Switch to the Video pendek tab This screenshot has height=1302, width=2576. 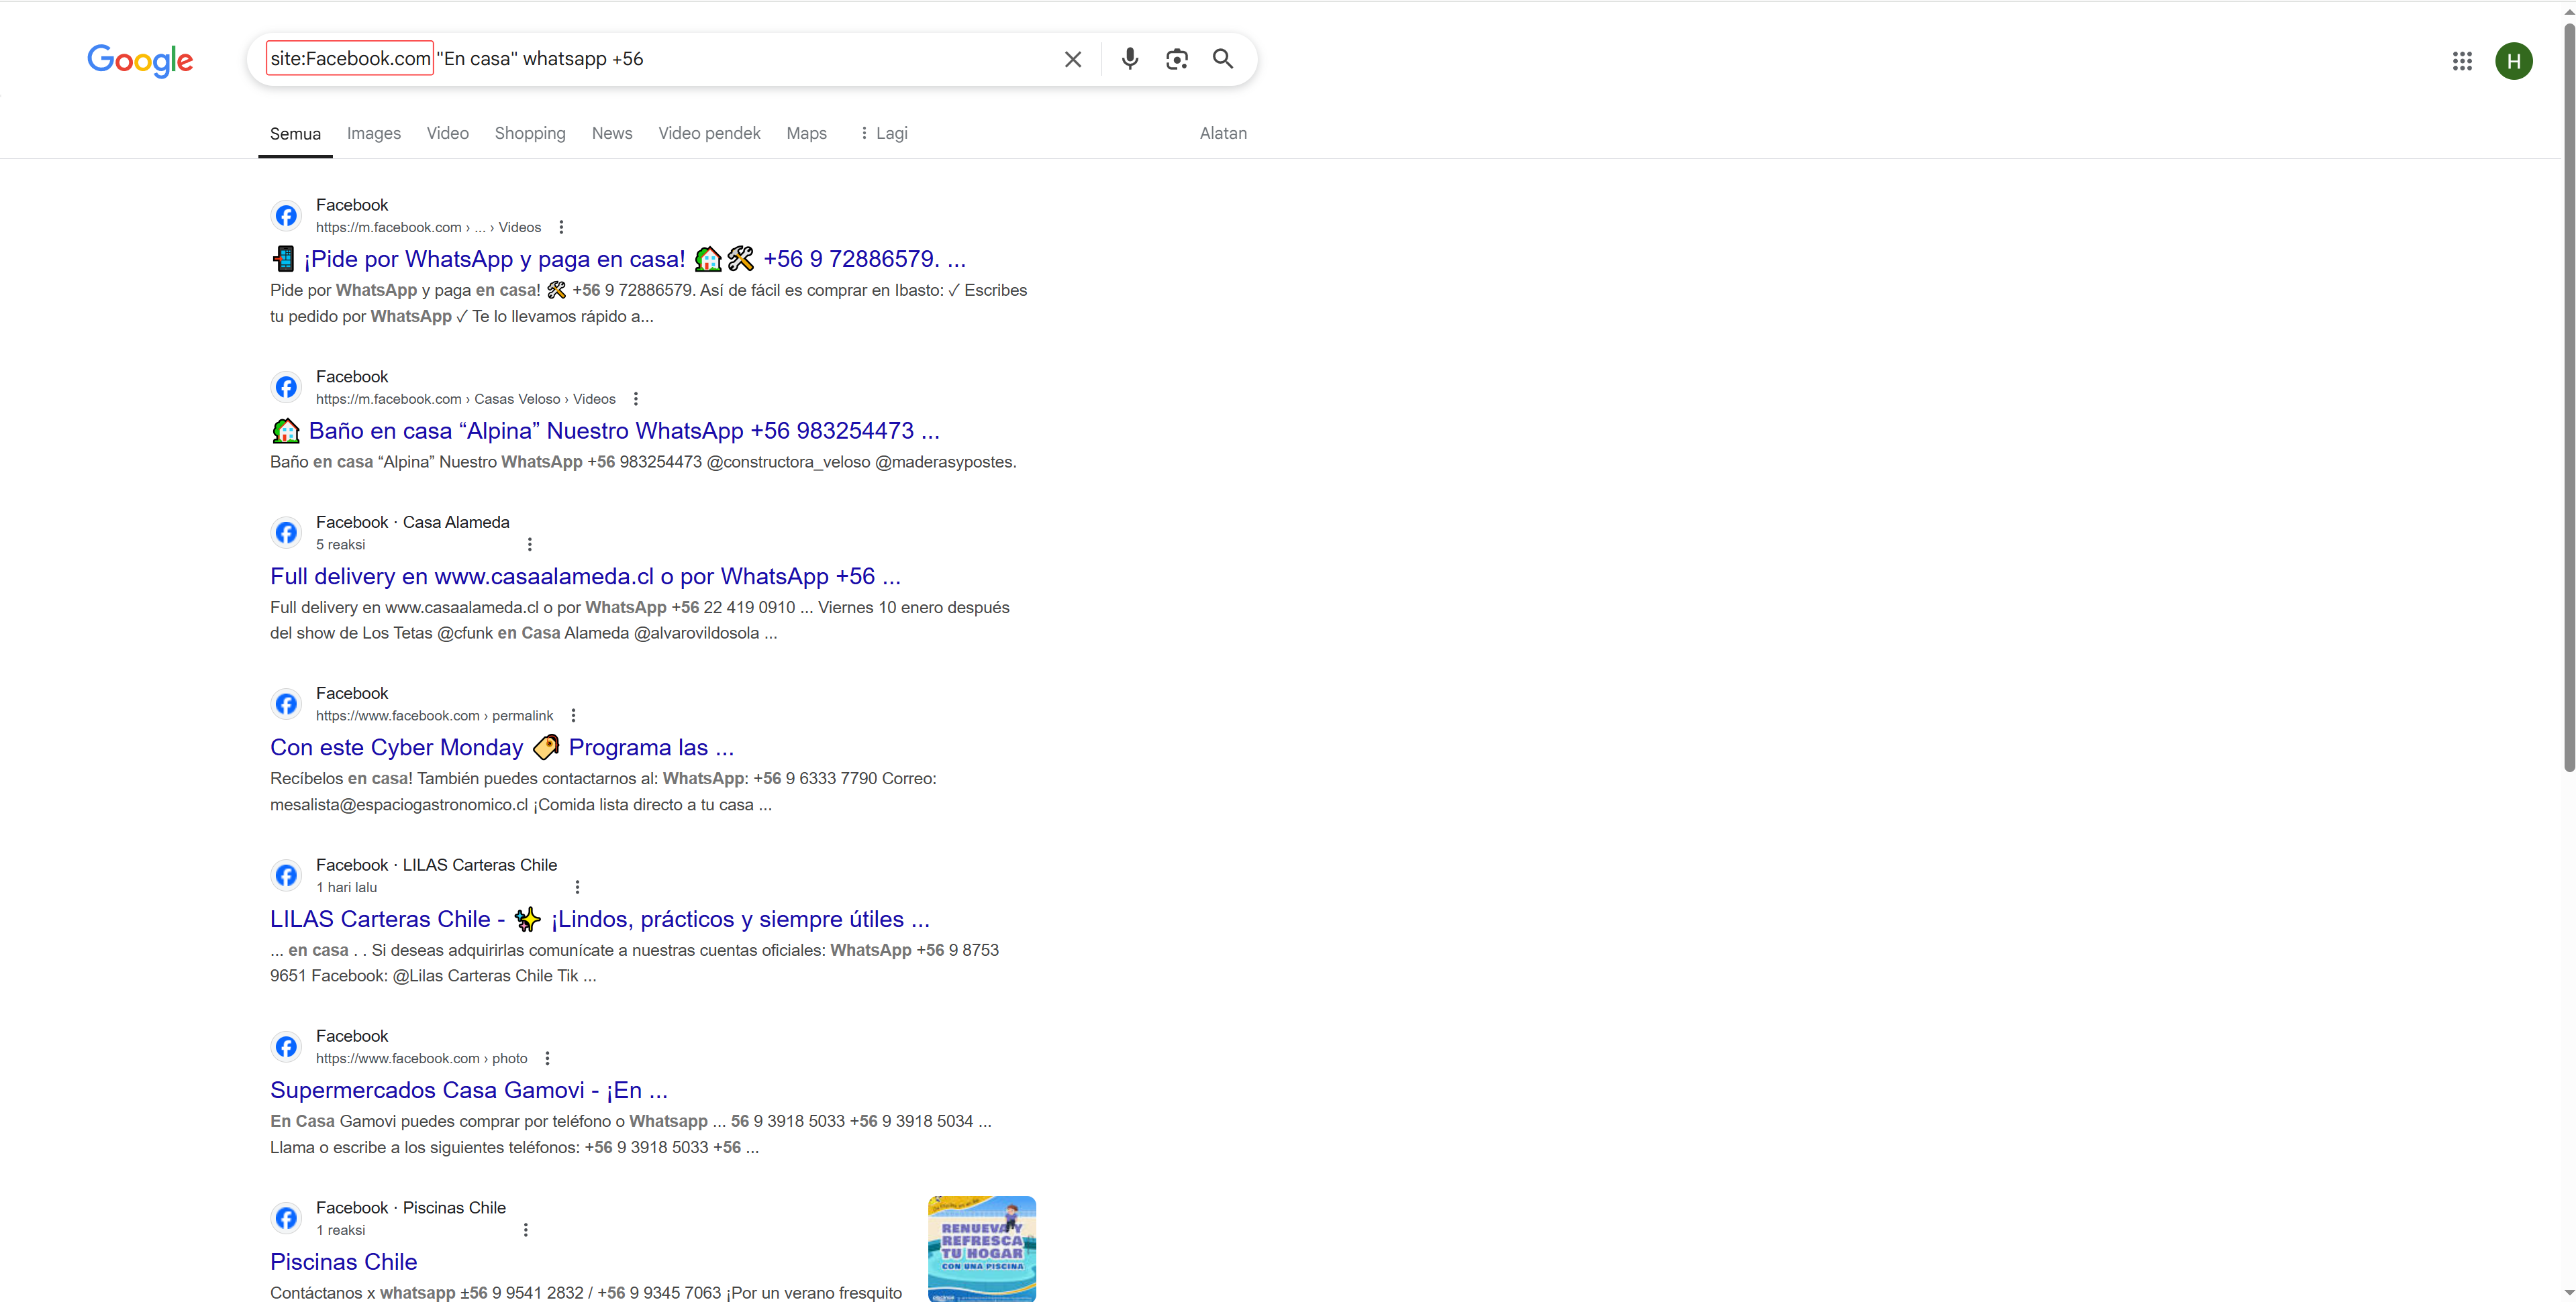click(x=709, y=134)
